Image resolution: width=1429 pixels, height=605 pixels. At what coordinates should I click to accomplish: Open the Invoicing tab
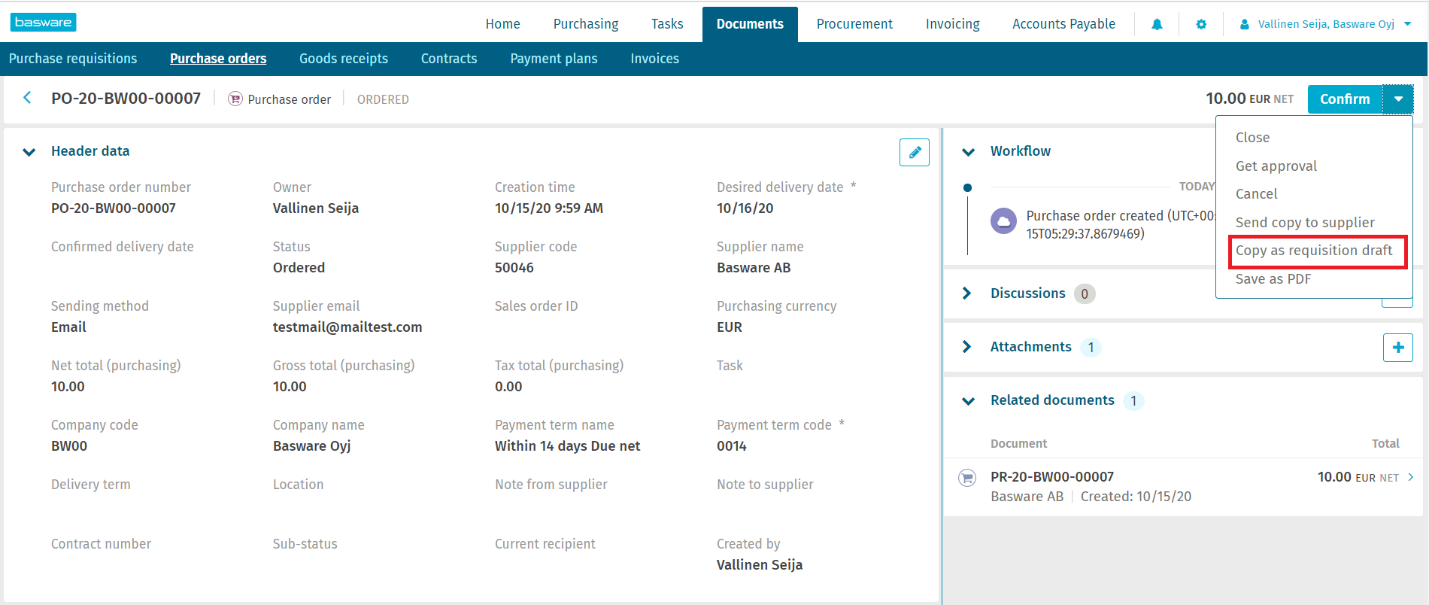(x=952, y=24)
